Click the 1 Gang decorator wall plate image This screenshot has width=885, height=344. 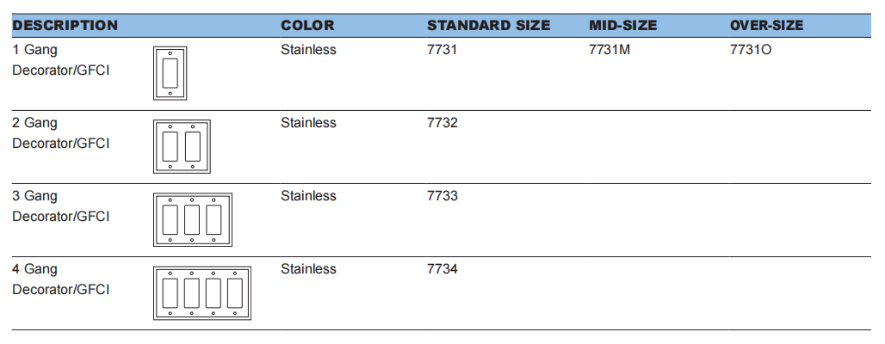point(170,73)
